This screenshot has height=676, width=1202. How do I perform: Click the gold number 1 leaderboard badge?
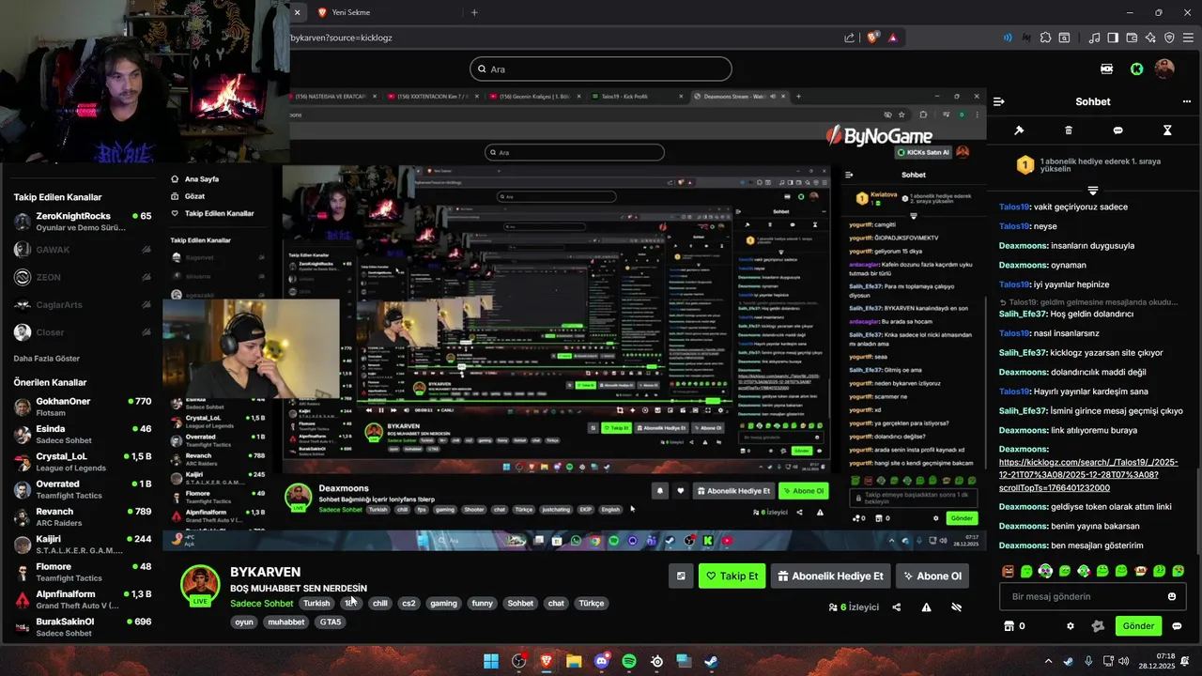(x=1025, y=165)
